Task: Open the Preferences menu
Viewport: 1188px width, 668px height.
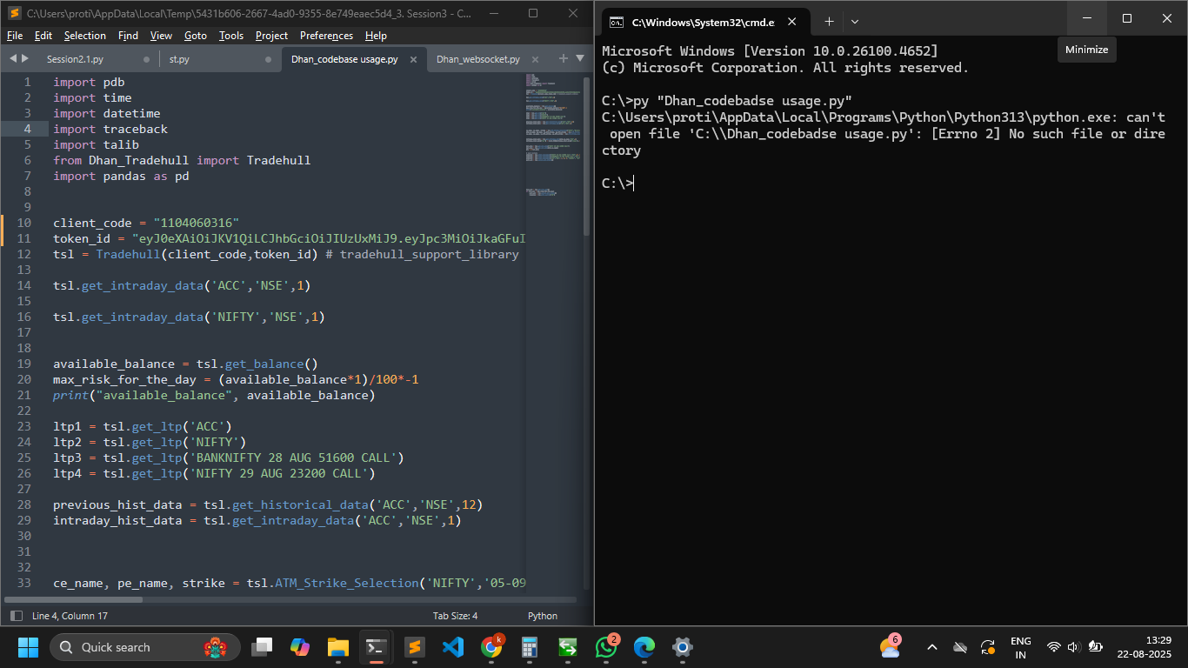Action: 326,36
